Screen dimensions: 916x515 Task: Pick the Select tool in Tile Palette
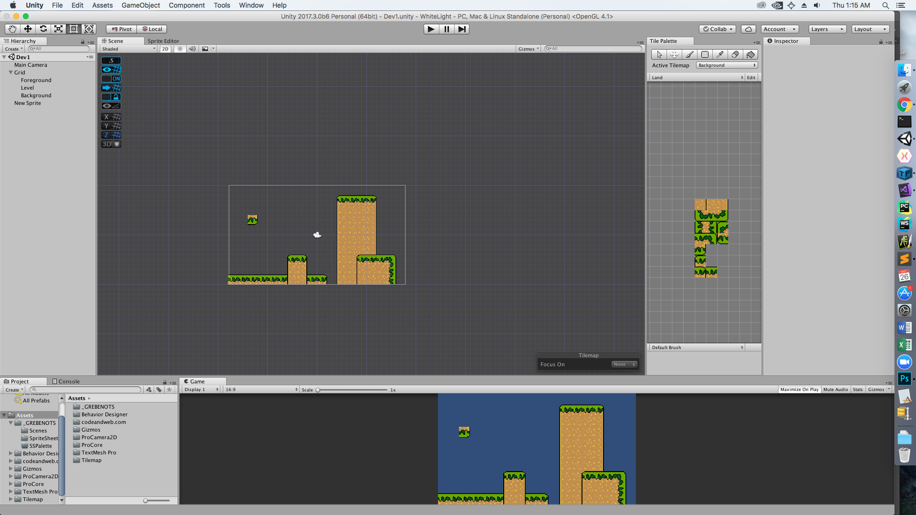(x=659, y=54)
